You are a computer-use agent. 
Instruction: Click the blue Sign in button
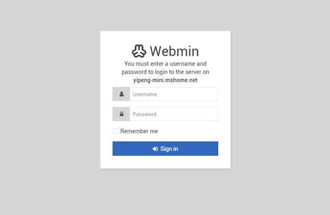pyautogui.click(x=165, y=149)
